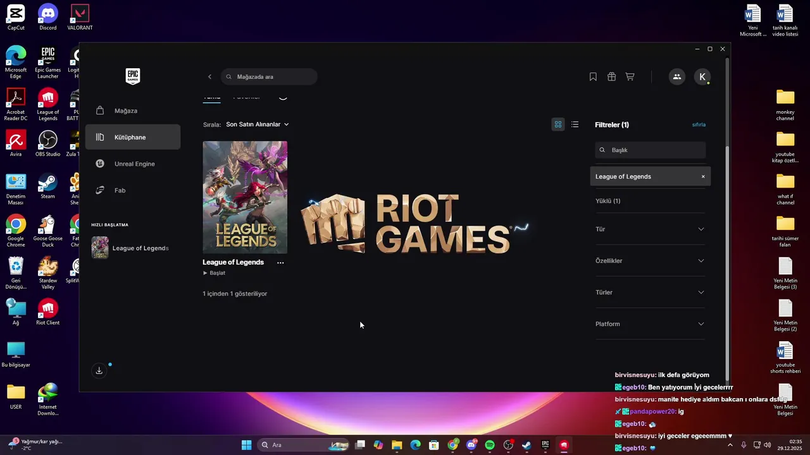Expand the Platform filter section

click(650, 324)
